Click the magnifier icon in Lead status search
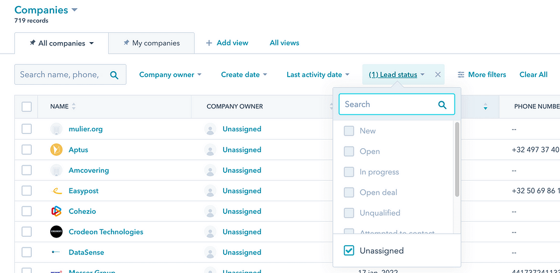This screenshot has height=273, width=560. pyautogui.click(x=442, y=104)
